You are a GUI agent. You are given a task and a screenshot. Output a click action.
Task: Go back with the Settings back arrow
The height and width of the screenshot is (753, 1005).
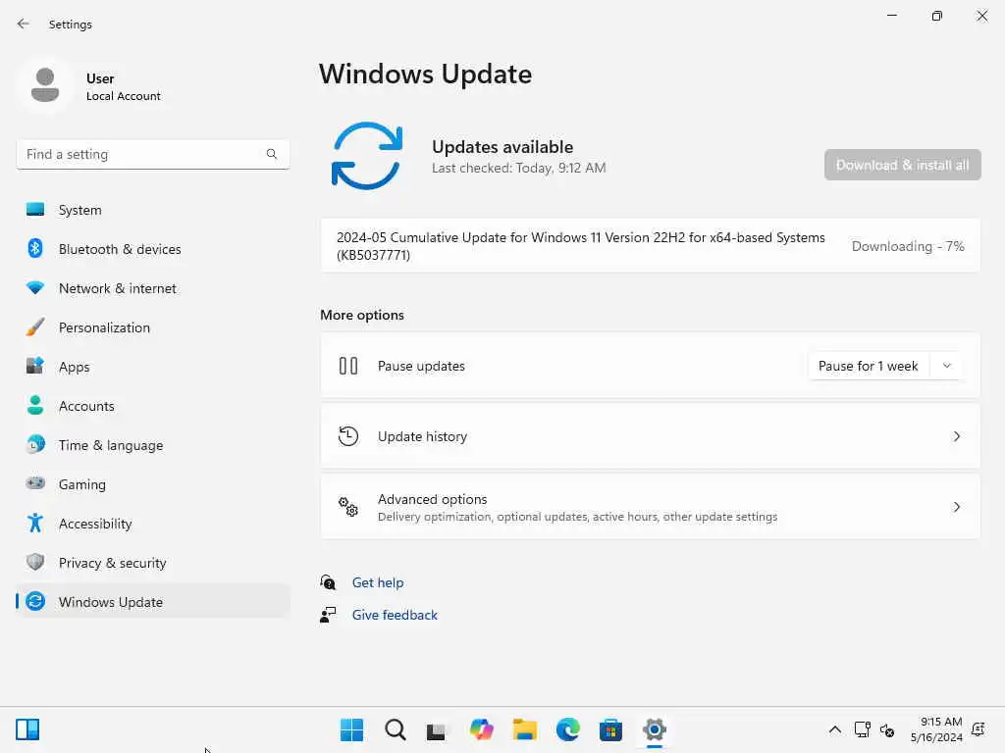tap(24, 24)
